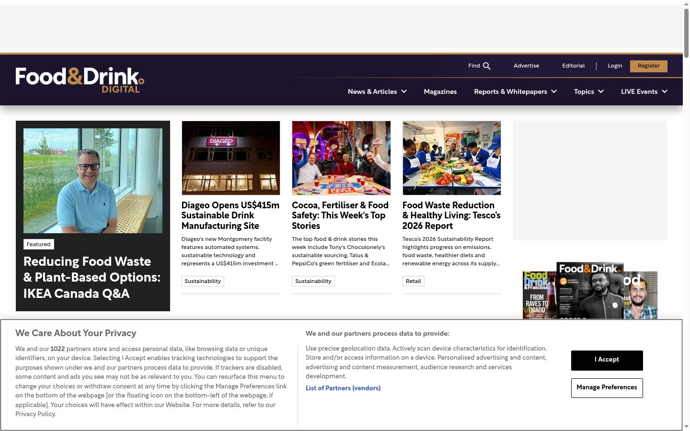Image resolution: width=690 pixels, height=431 pixels.
Task: Open the Reports & Whitepapers menu
Action: pos(510,91)
